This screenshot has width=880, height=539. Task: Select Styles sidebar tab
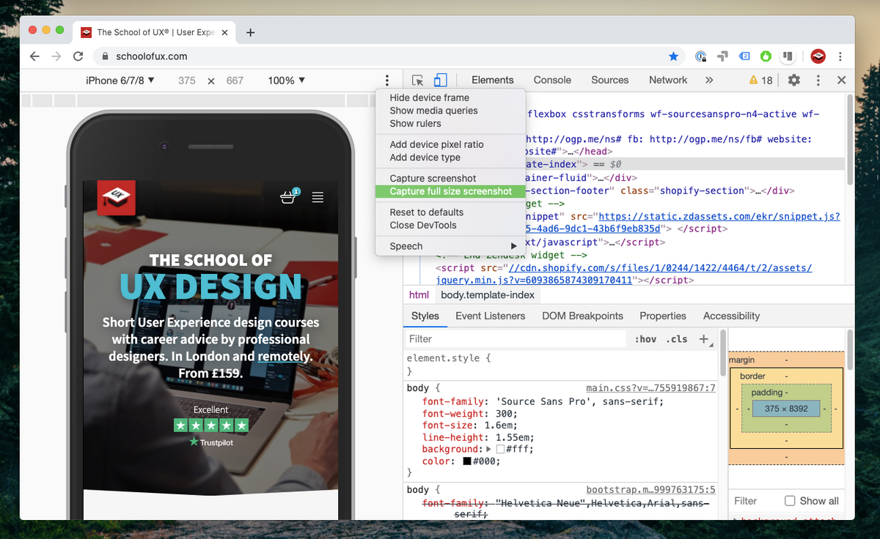(x=425, y=316)
